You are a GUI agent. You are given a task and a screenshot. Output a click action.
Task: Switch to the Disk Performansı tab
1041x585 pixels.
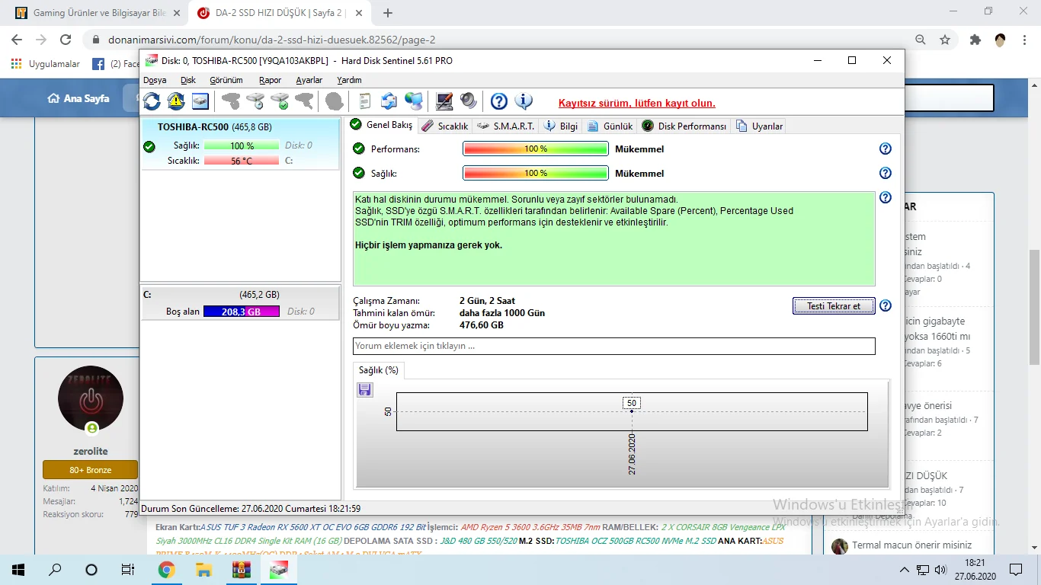click(x=684, y=126)
